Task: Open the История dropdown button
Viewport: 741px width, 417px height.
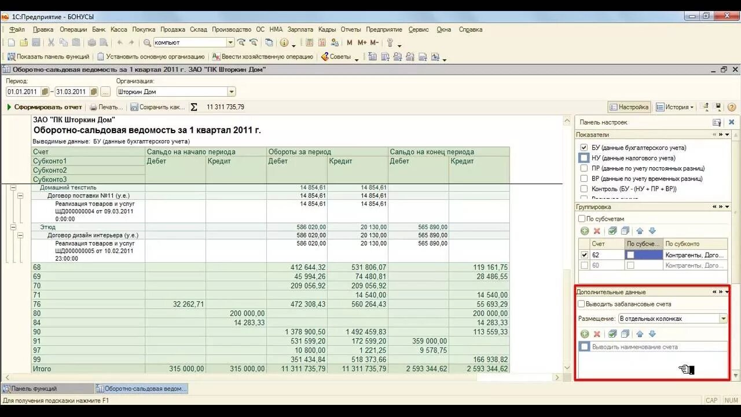Action: 674,107
